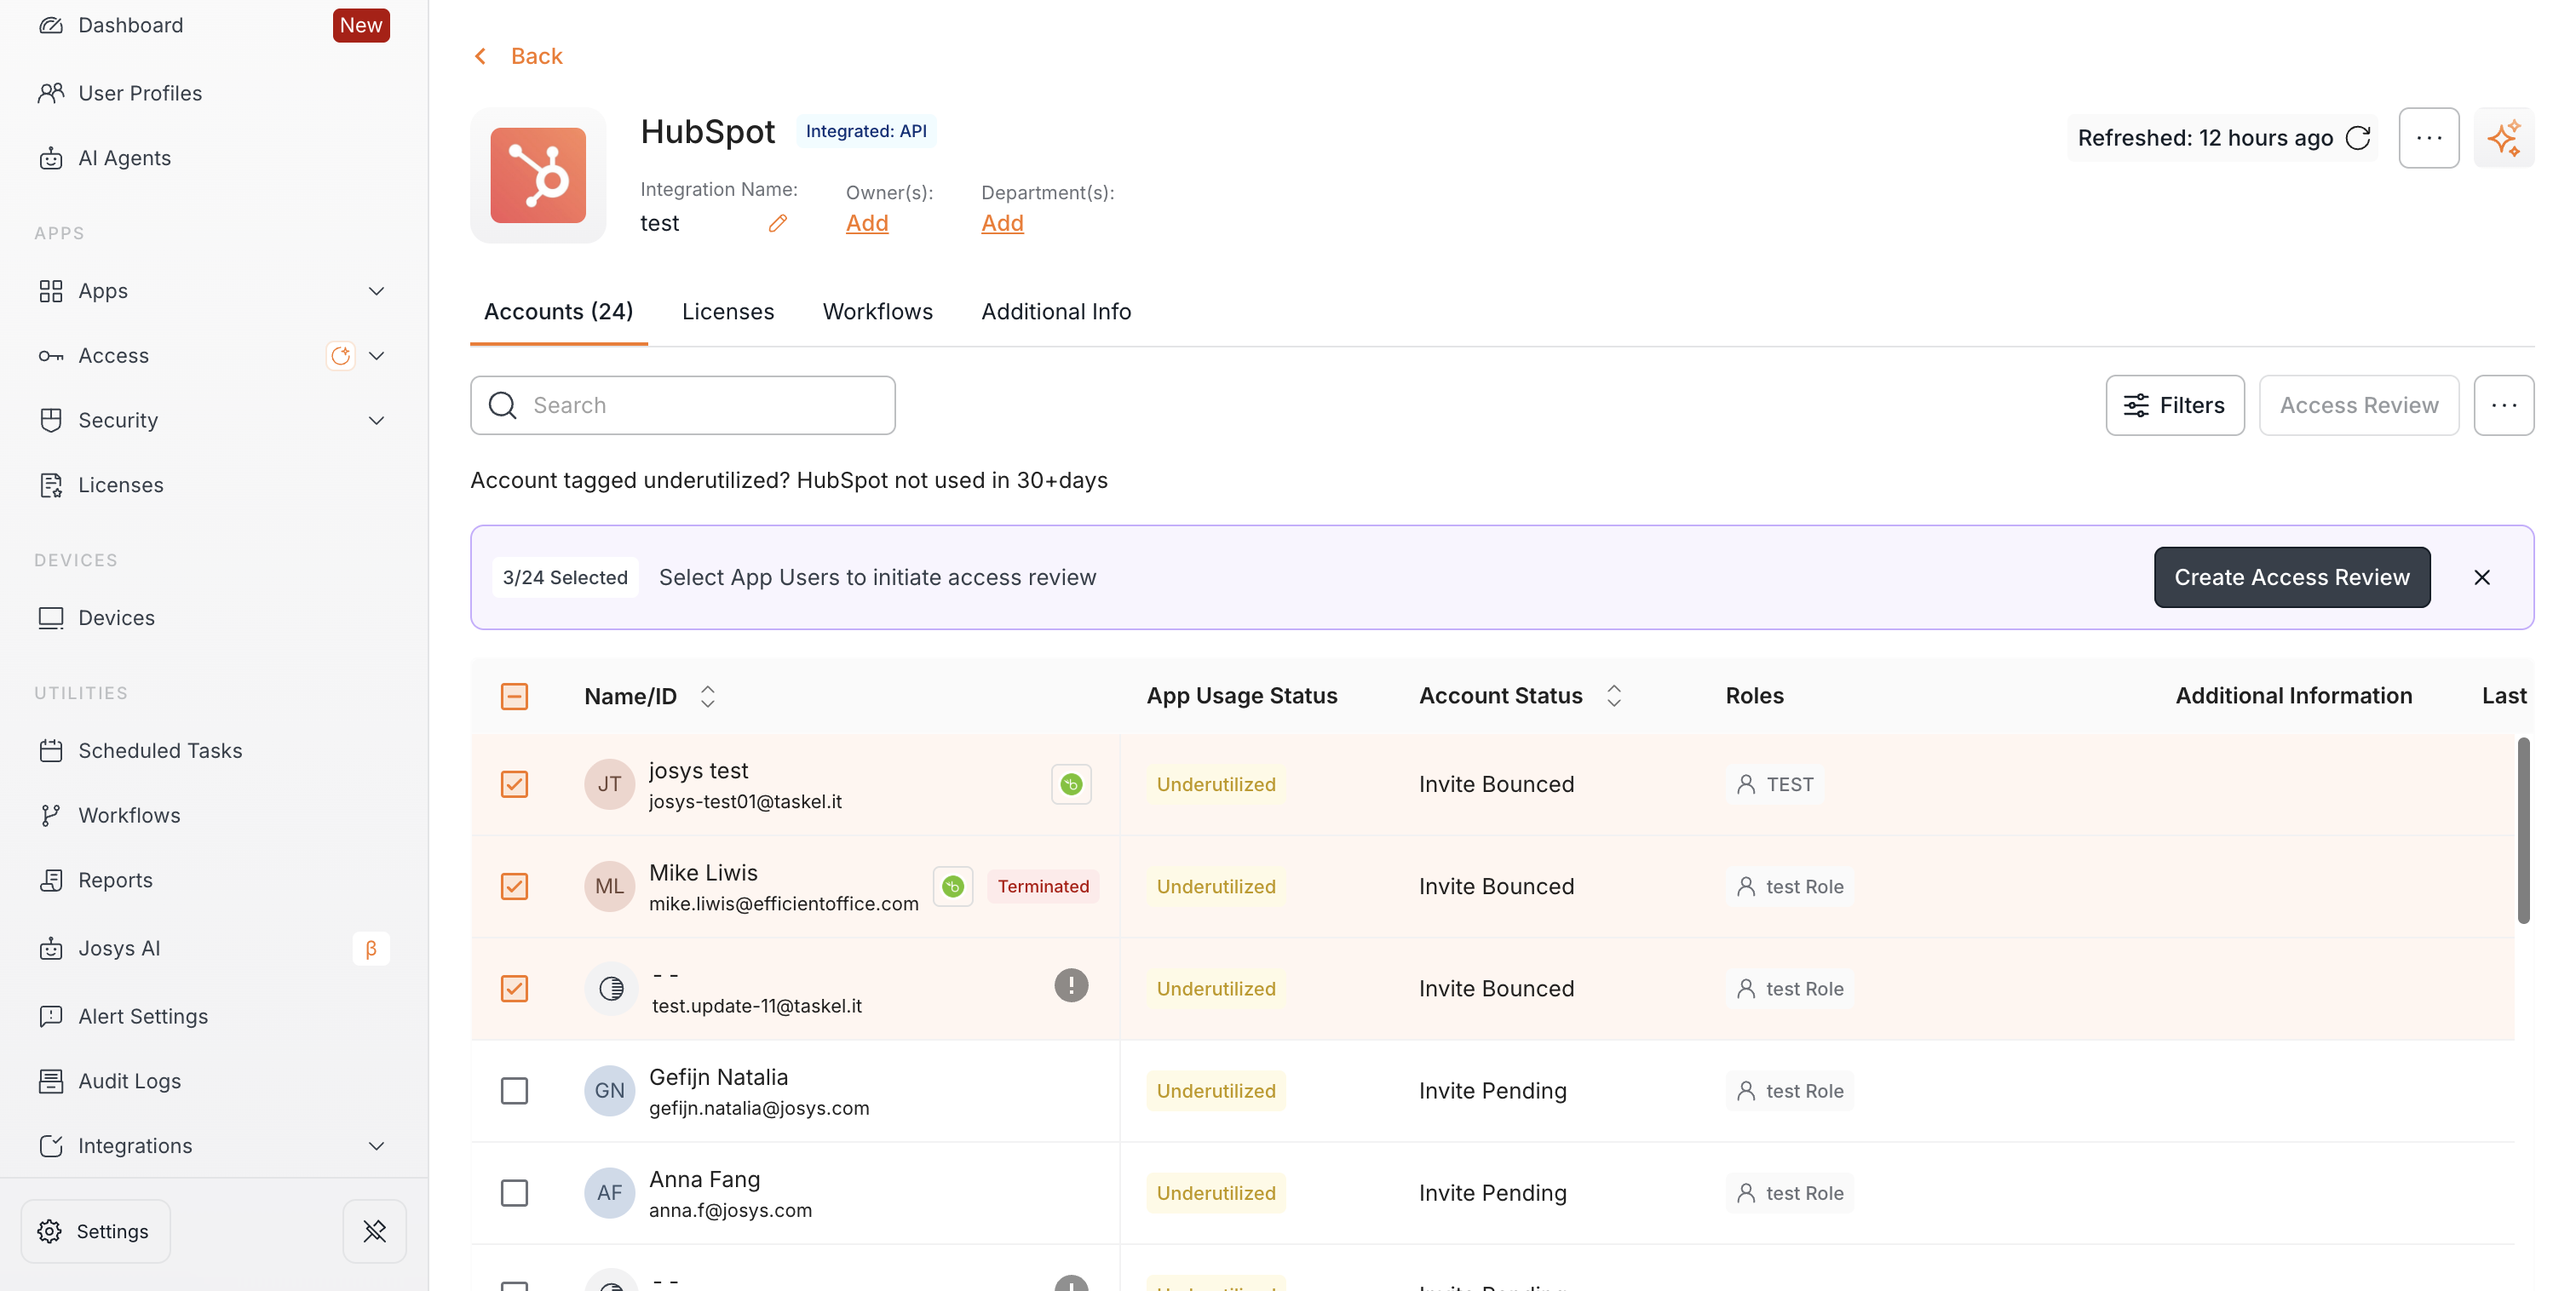
Task: Click the Reports icon in sidebar
Action: point(51,880)
